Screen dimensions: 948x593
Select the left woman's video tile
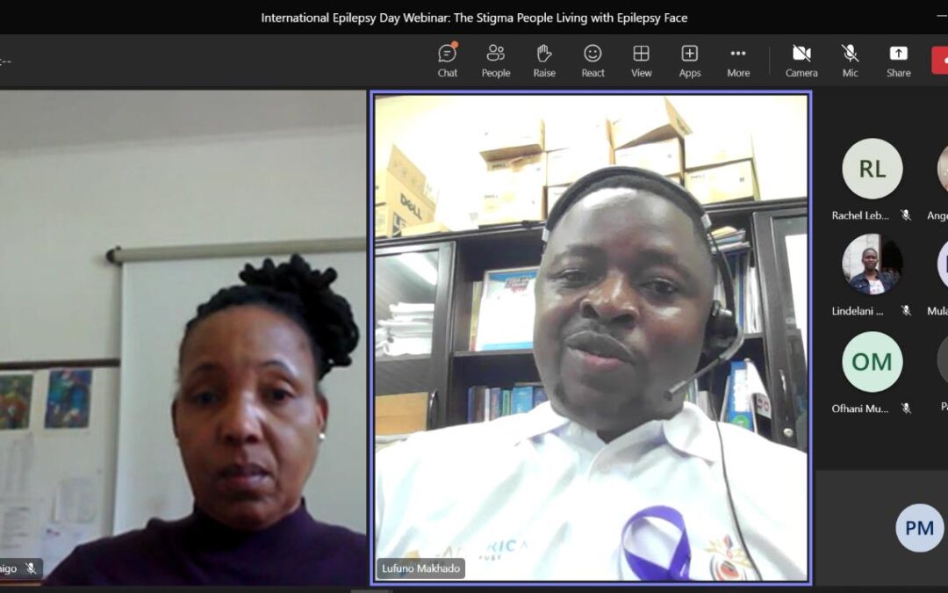point(183,337)
